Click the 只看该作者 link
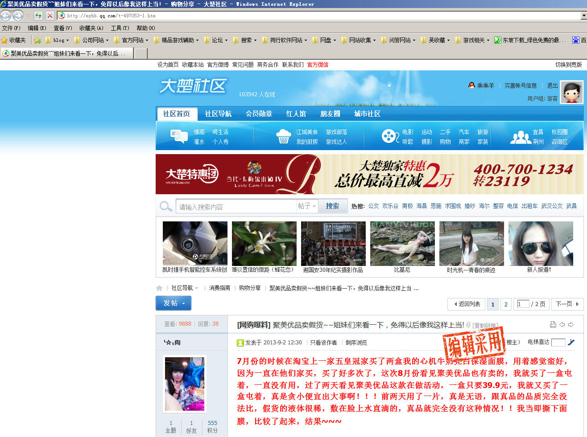This screenshot has width=587, height=437. [x=323, y=343]
